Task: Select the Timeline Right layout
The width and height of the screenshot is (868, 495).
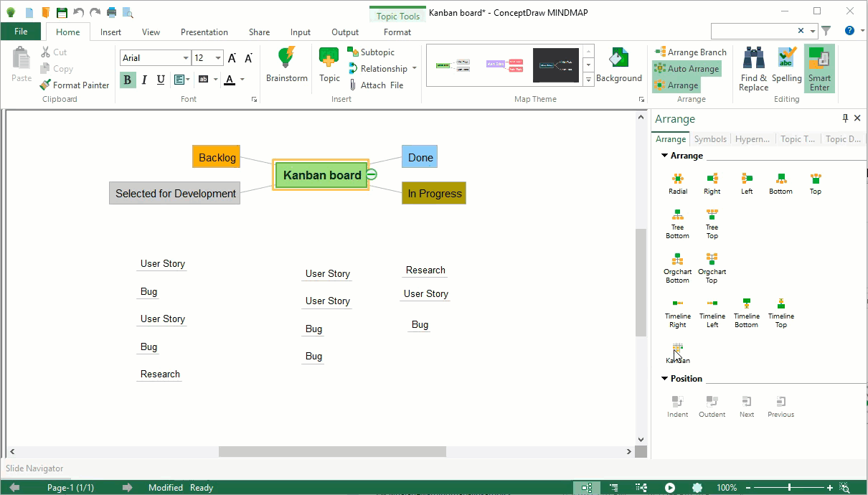Action: tap(677, 313)
